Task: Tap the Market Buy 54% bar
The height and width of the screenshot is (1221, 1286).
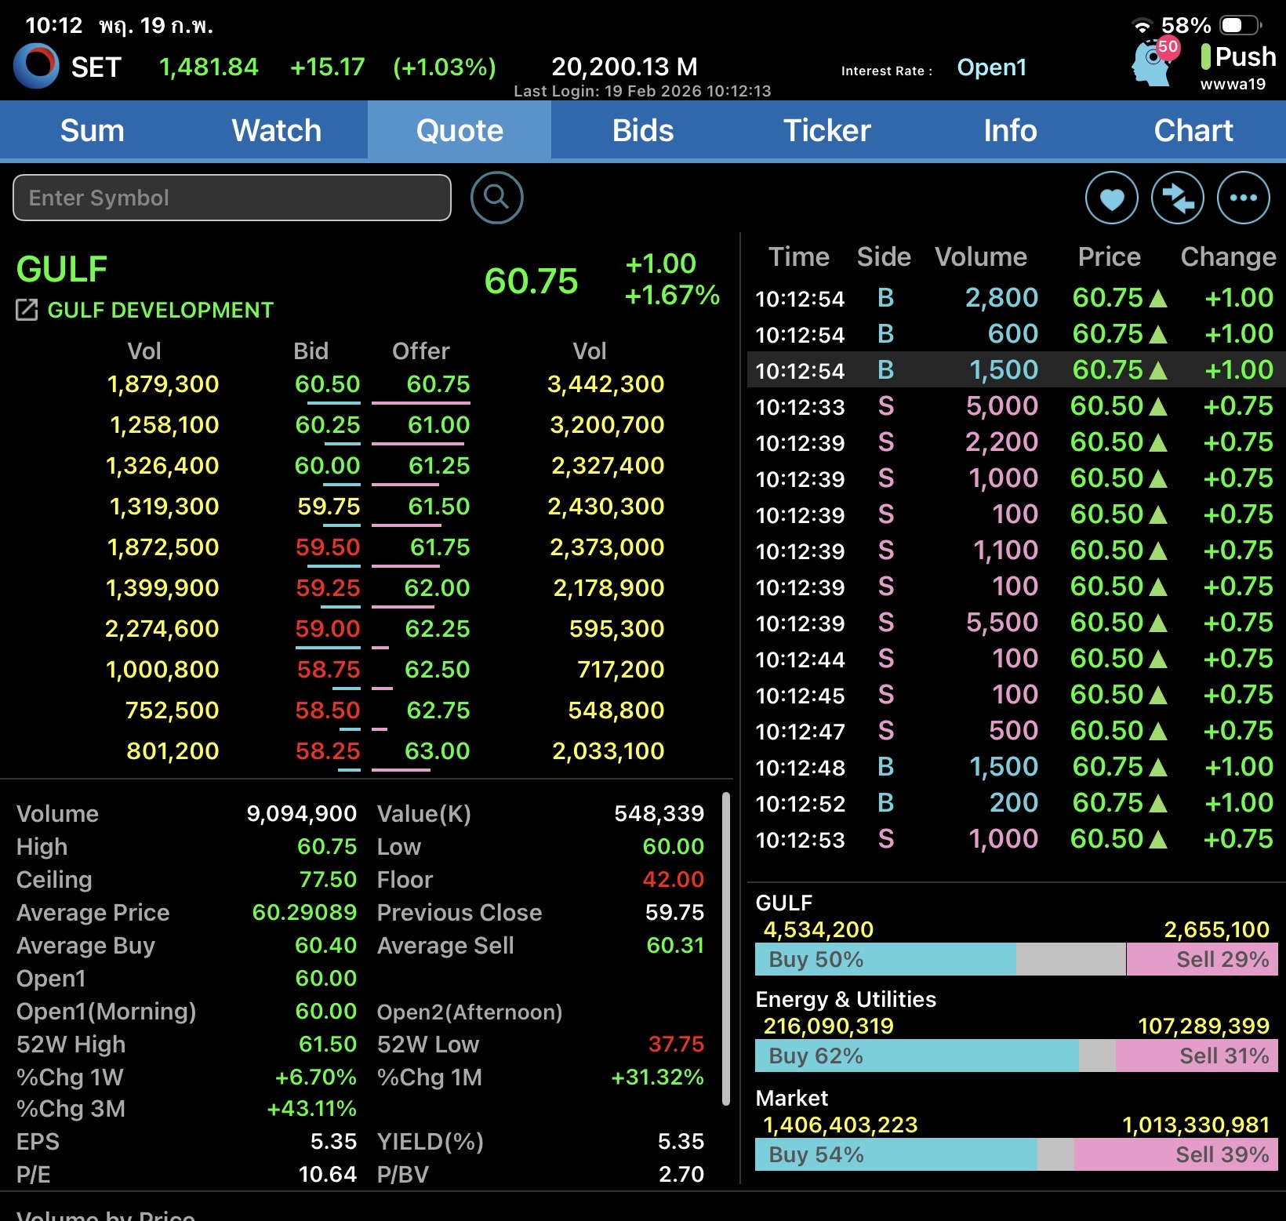Action: point(896,1154)
